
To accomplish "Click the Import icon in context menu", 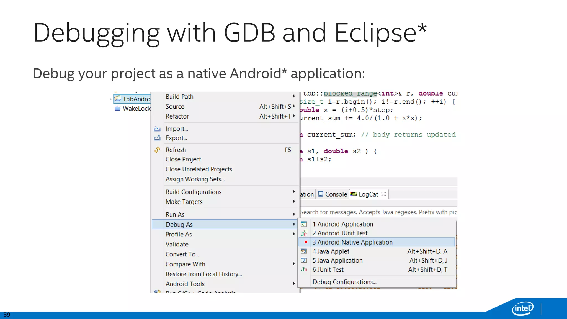I will tap(157, 129).
